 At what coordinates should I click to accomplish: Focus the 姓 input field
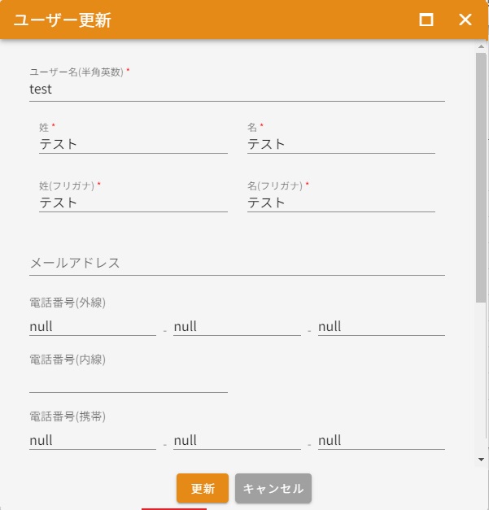[133, 144]
